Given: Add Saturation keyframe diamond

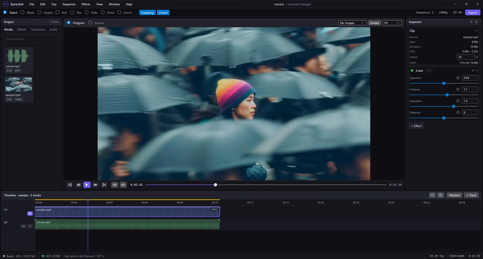Looking at the screenshot, I should [x=458, y=101].
